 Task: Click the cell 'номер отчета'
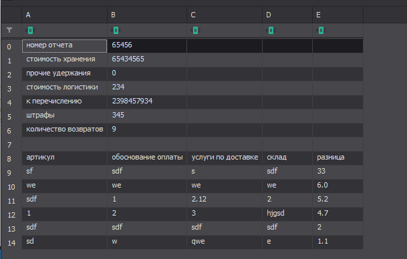coord(64,46)
